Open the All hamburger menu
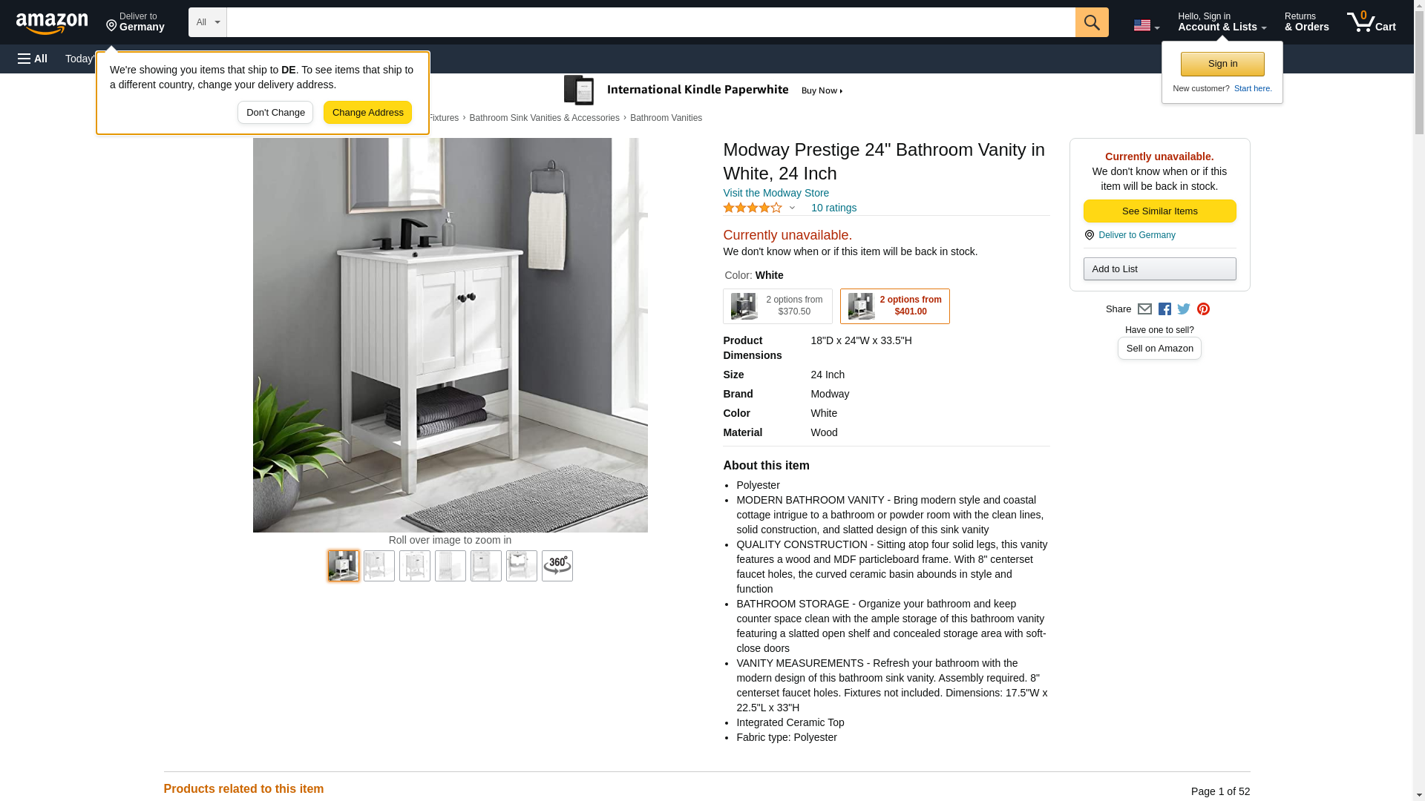The width and height of the screenshot is (1425, 801). pos(33,59)
